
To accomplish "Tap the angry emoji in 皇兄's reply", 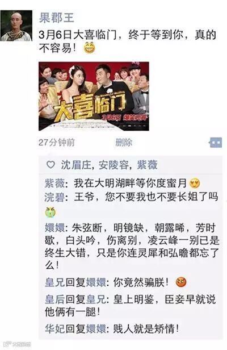I will click(181, 282).
